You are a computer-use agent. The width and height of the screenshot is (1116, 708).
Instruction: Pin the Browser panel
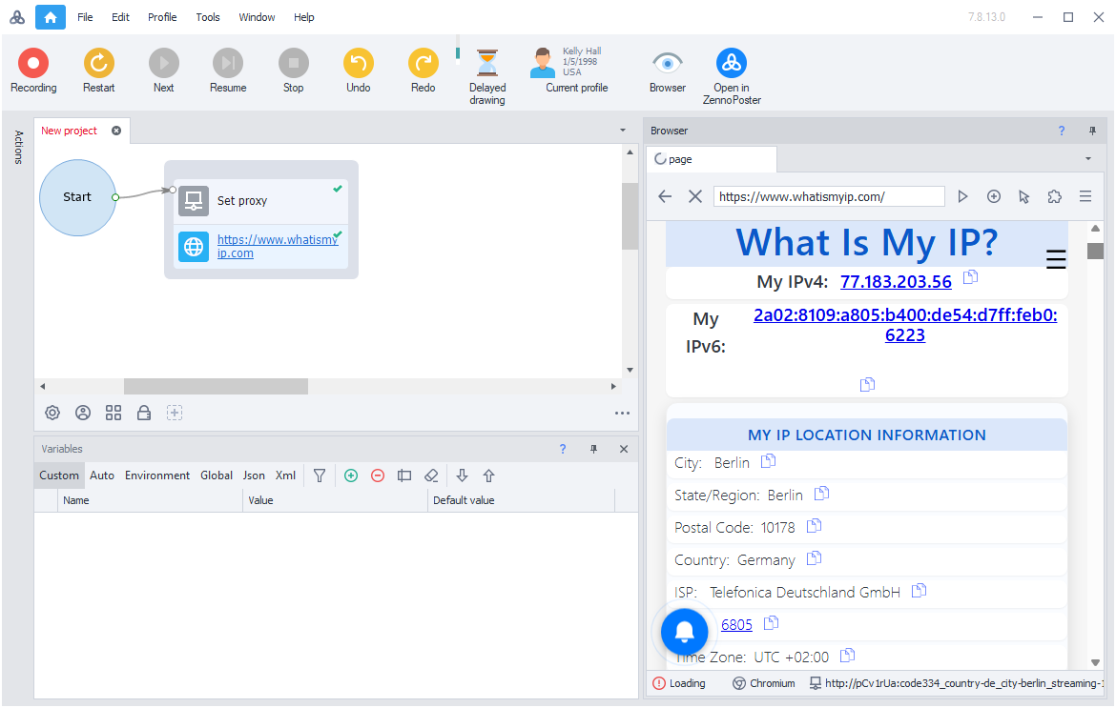[x=1092, y=131]
